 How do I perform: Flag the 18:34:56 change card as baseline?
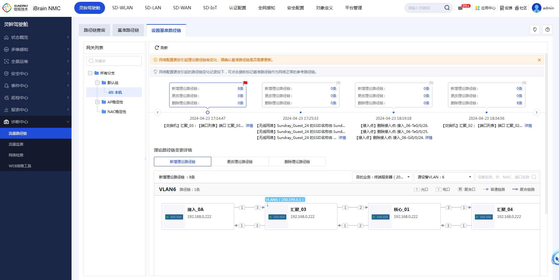pyautogui.click(x=524, y=83)
